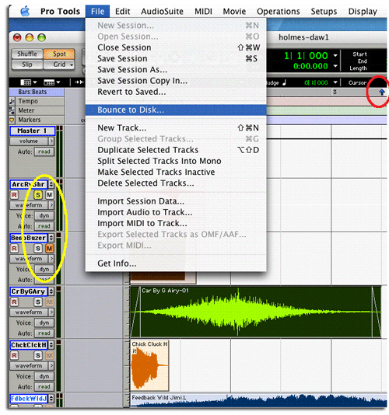389x415 pixels.
Task: Open the Edit menu
Action: tap(122, 12)
